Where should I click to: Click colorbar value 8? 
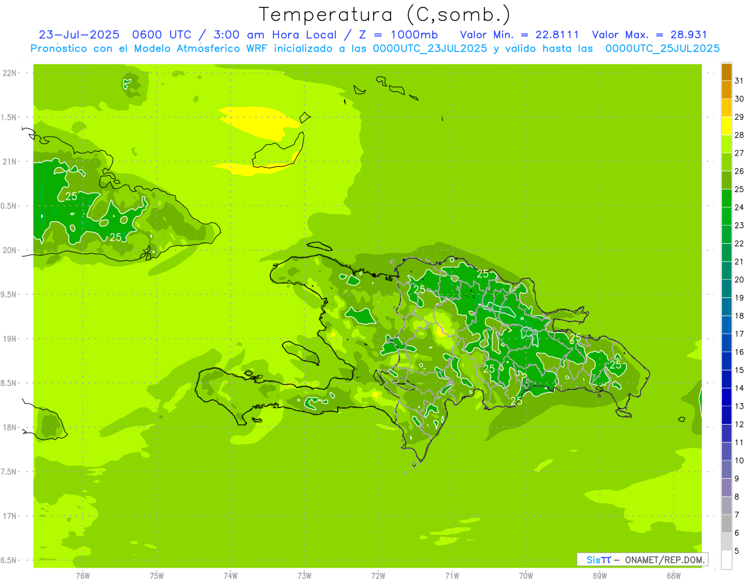coord(736,496)
